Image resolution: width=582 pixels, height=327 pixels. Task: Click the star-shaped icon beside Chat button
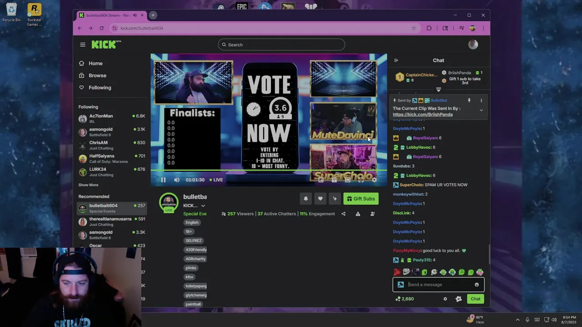(458, 299)
